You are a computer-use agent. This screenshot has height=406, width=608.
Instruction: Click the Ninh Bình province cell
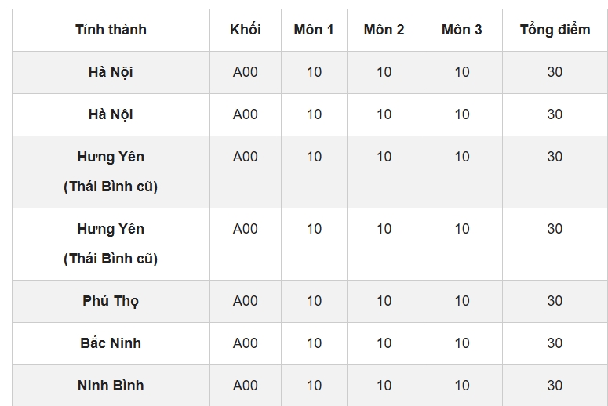pyautogui.click(x=111, y=386)
